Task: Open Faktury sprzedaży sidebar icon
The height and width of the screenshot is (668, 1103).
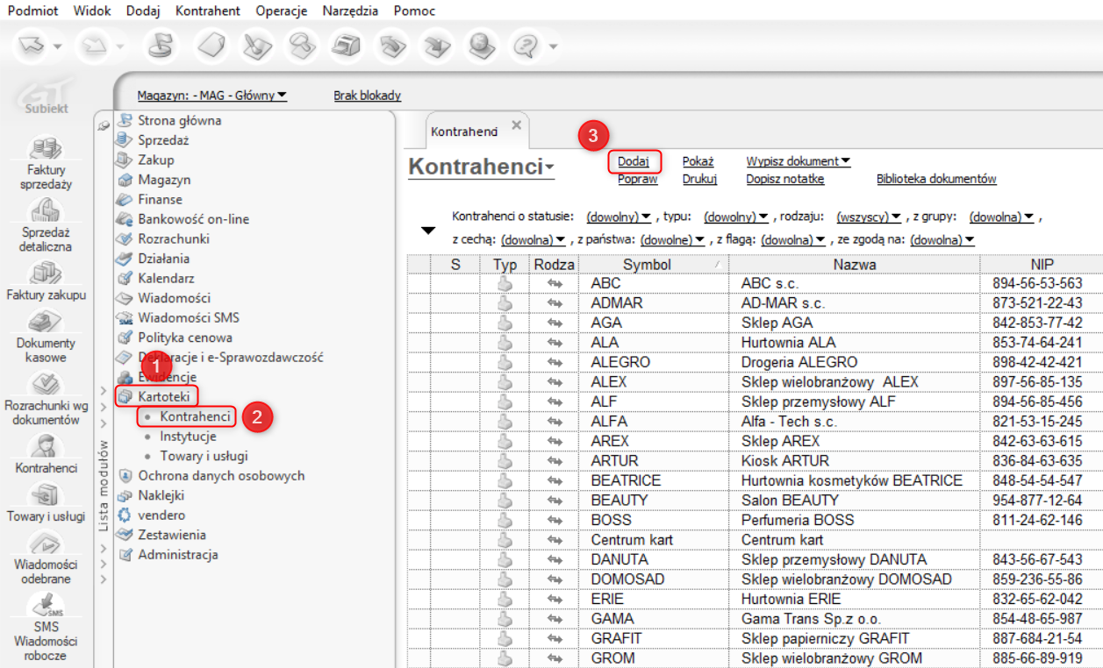Action: (x=46, y=150)
